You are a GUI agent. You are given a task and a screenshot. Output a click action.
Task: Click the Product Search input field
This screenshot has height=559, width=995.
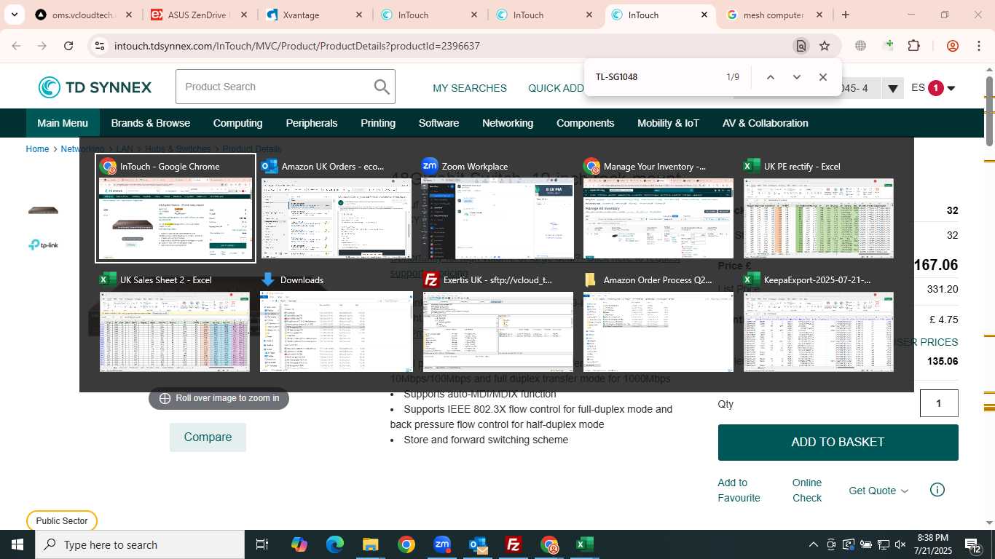[274, 87]
